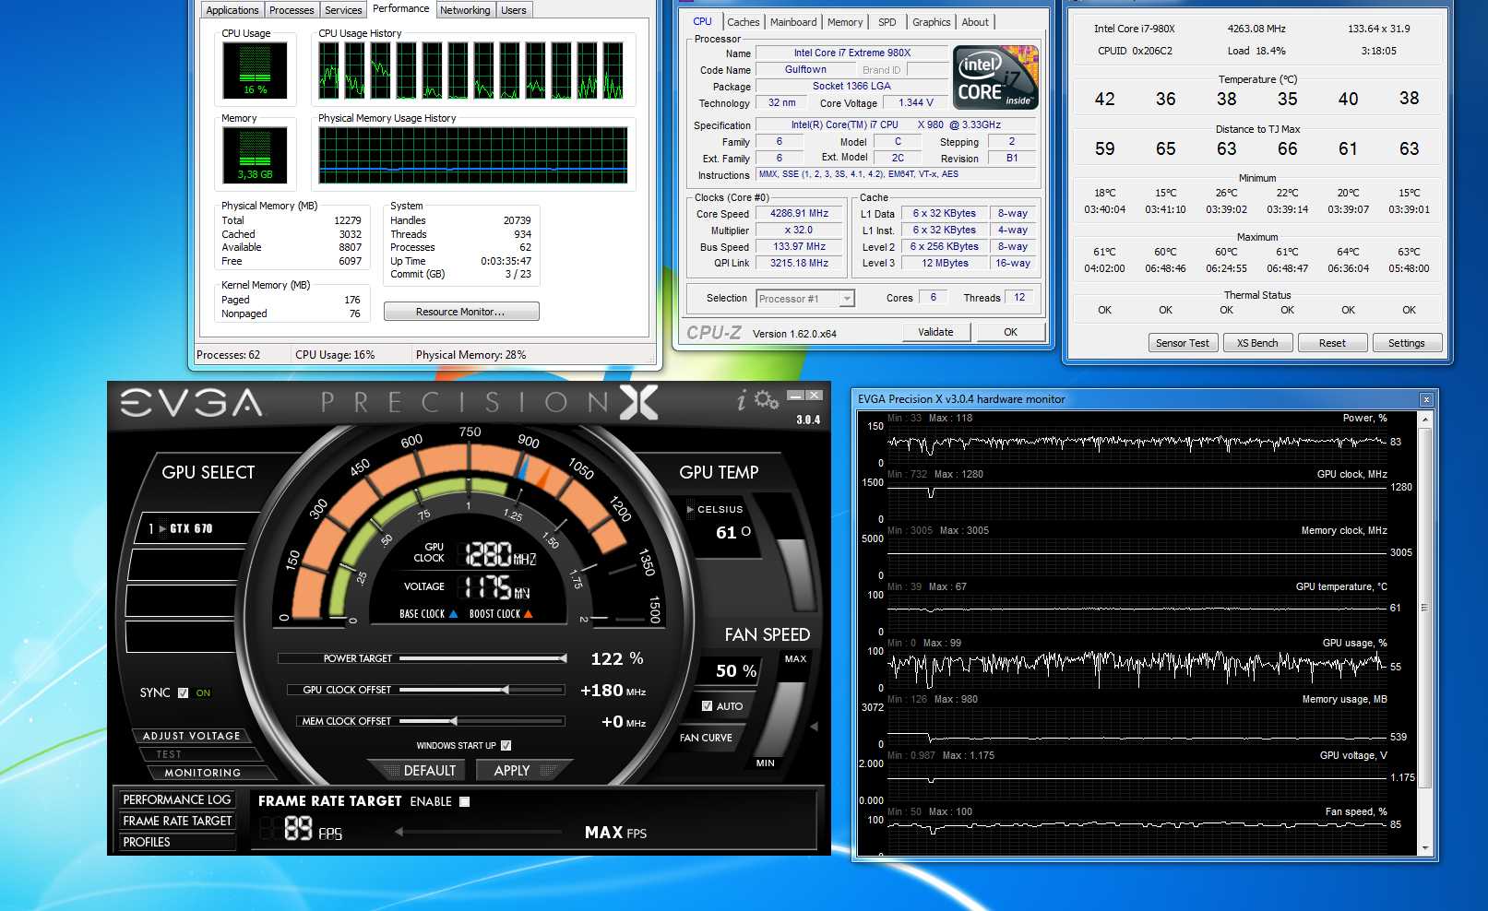Click the '4286.91 MHz' Core Speed value
The image size is (1488, 911).
799,213
